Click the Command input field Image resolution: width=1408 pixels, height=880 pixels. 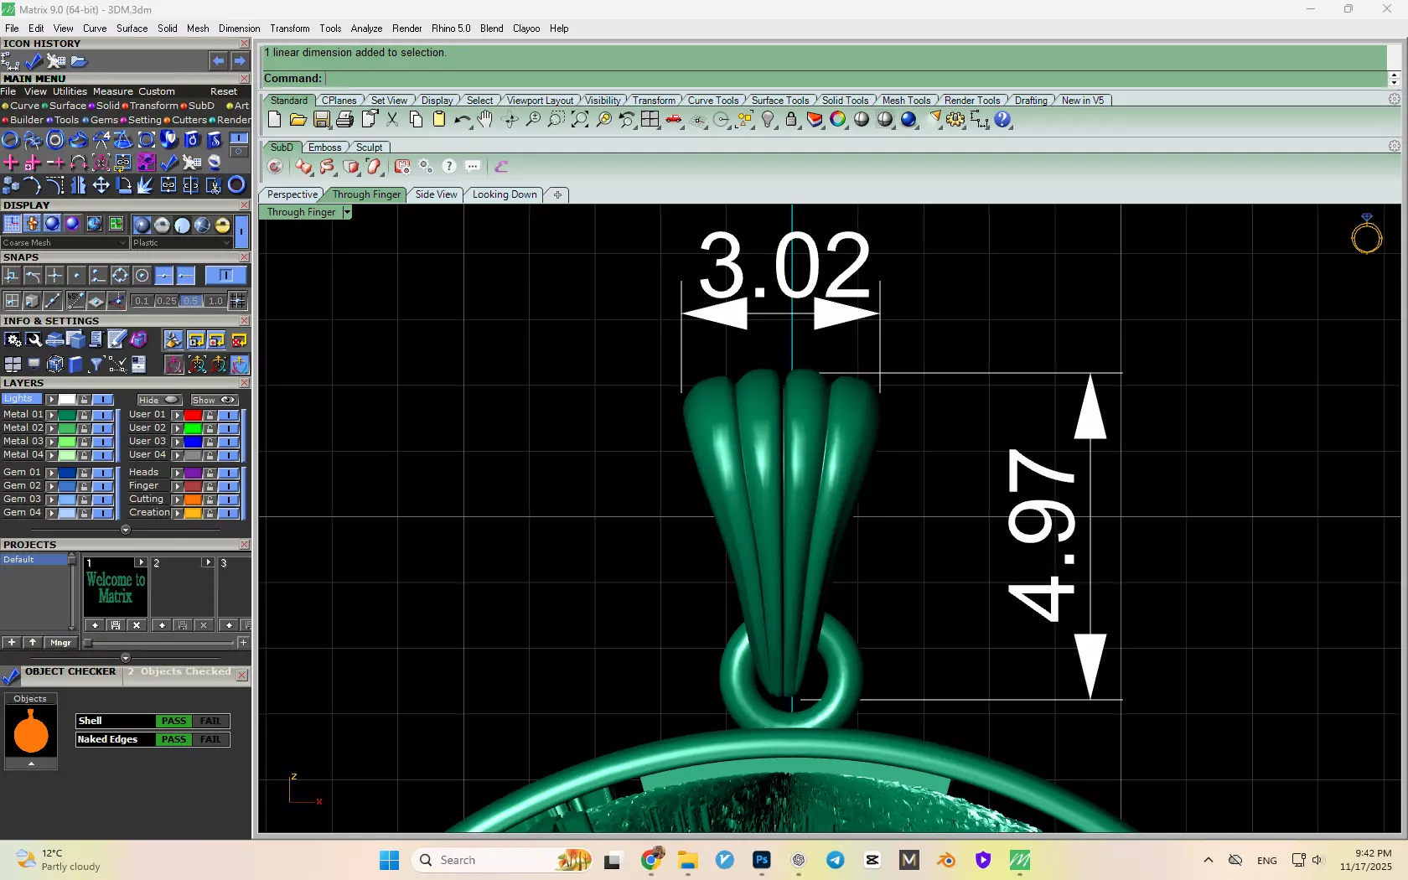pos(855,78)
